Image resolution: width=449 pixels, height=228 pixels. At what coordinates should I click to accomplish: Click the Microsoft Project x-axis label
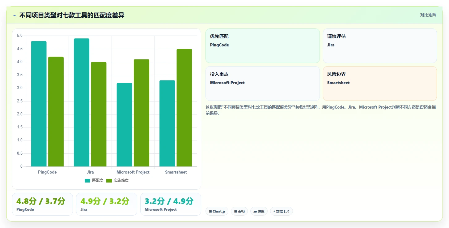(133, 172)
